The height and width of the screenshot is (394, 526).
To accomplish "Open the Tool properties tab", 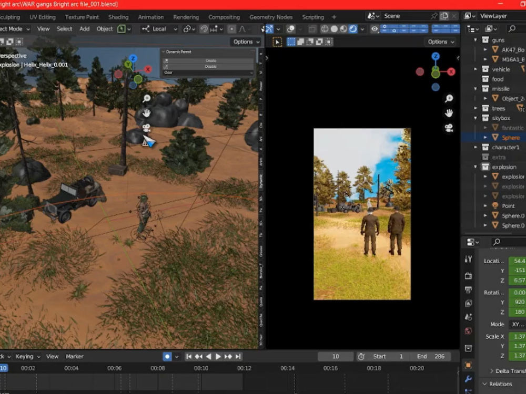I will pos(468,258).
